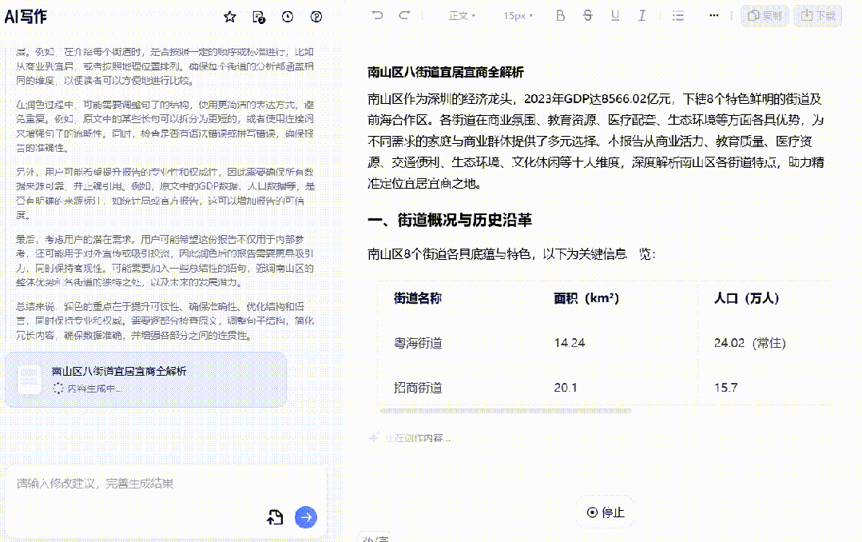862x542 pixels.
Task: Click the upload file icon
Action: 275,517
